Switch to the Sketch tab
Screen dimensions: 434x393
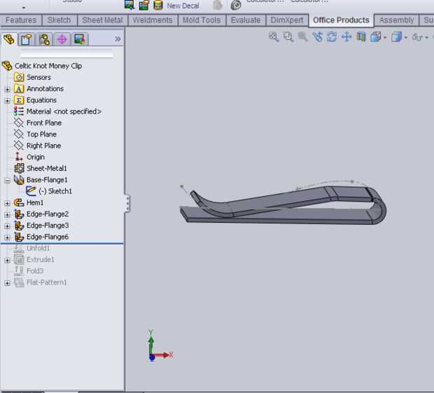coord(59,20)
